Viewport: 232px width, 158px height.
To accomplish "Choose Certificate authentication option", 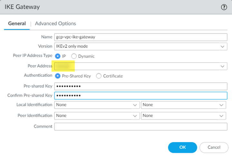I will [99, 76].
